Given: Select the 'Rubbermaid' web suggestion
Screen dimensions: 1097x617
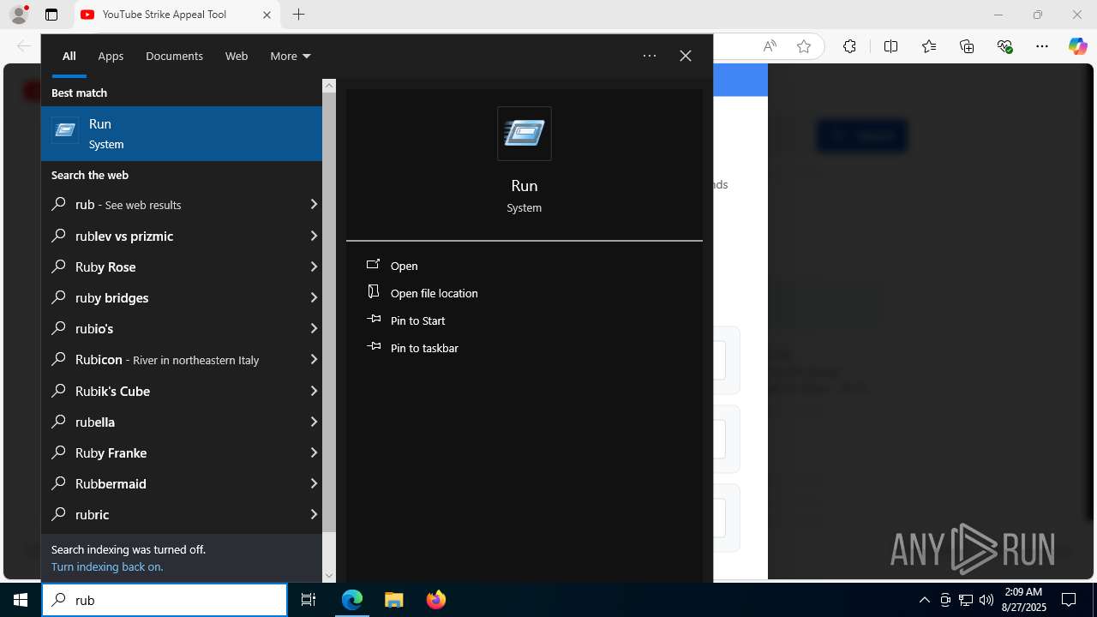Looking at the screenshot, I should click(182, 483).
